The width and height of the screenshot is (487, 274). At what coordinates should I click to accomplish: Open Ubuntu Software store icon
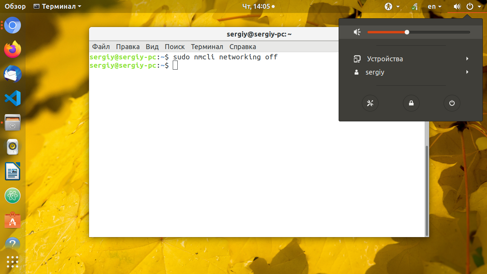tap(13, 220)
